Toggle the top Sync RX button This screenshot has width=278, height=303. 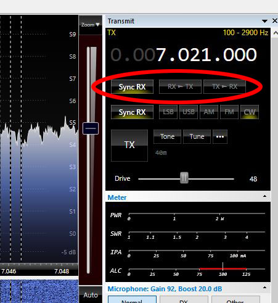132,87
